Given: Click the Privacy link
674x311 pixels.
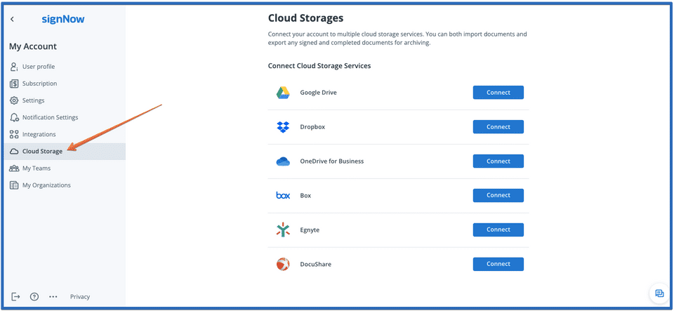Looking at the screenshot, I should [80, 297].
